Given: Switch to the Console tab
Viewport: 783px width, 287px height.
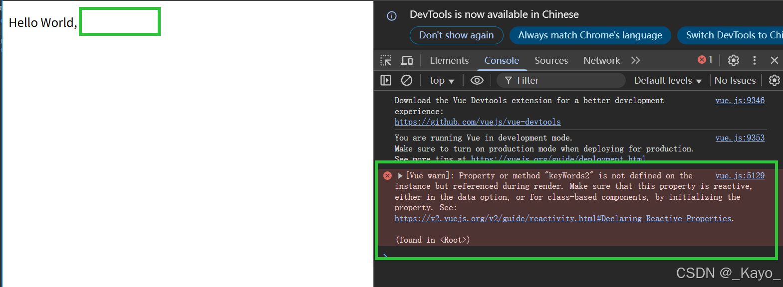Looking at the screenshot, I should pos(502,60).
